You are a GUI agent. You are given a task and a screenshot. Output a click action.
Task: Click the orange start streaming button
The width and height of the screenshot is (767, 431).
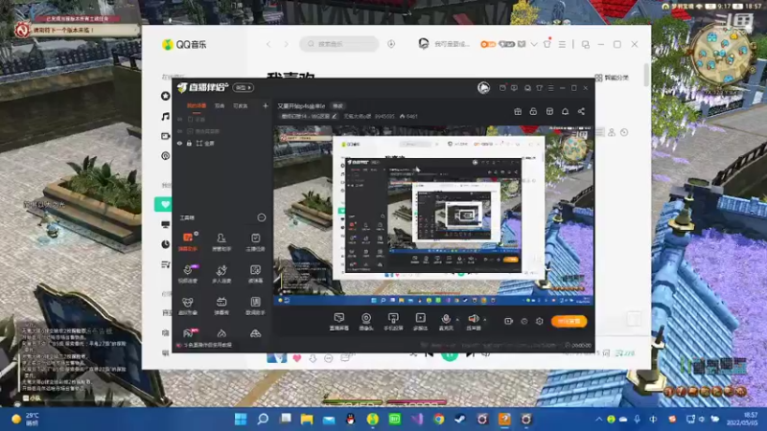(x=569, y=321)
